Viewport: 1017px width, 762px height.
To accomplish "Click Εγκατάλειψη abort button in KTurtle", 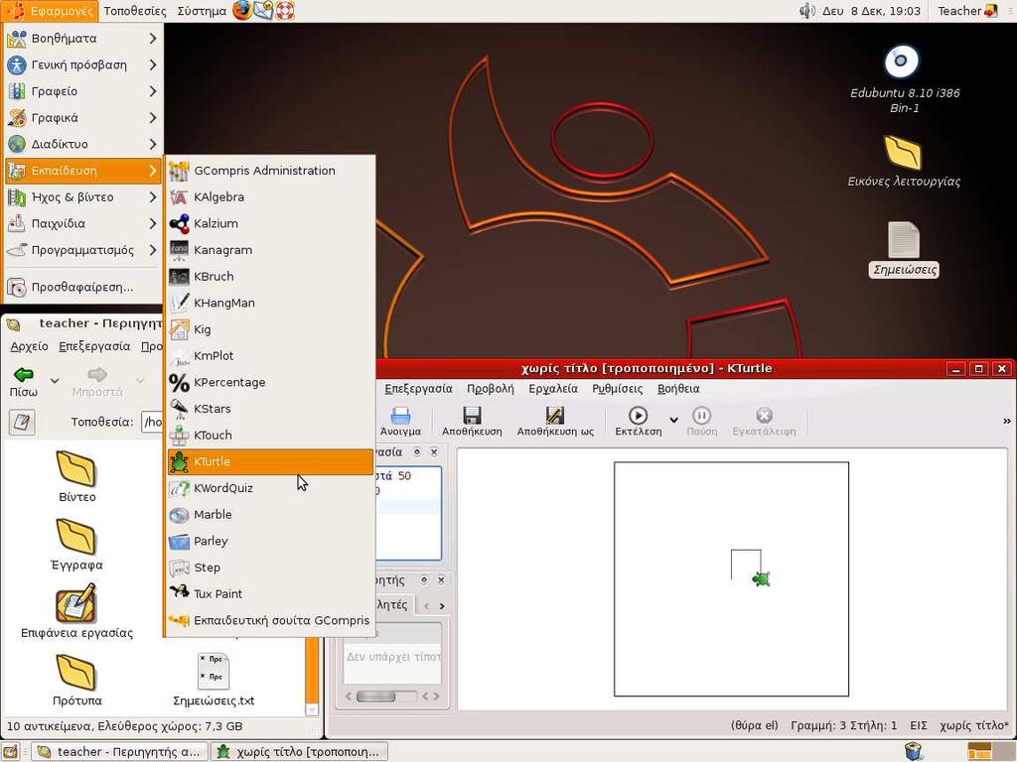I will [764, 421].
